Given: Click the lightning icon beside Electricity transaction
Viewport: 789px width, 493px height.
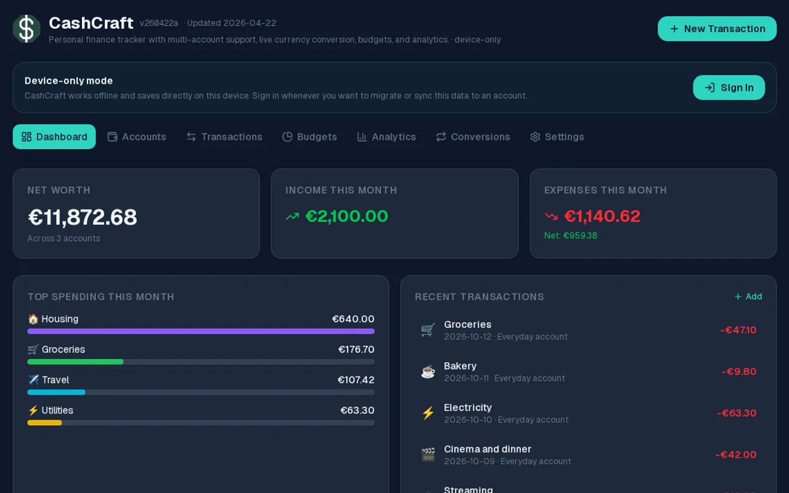Looking at the screenshot, I should [x=428, y=413].
